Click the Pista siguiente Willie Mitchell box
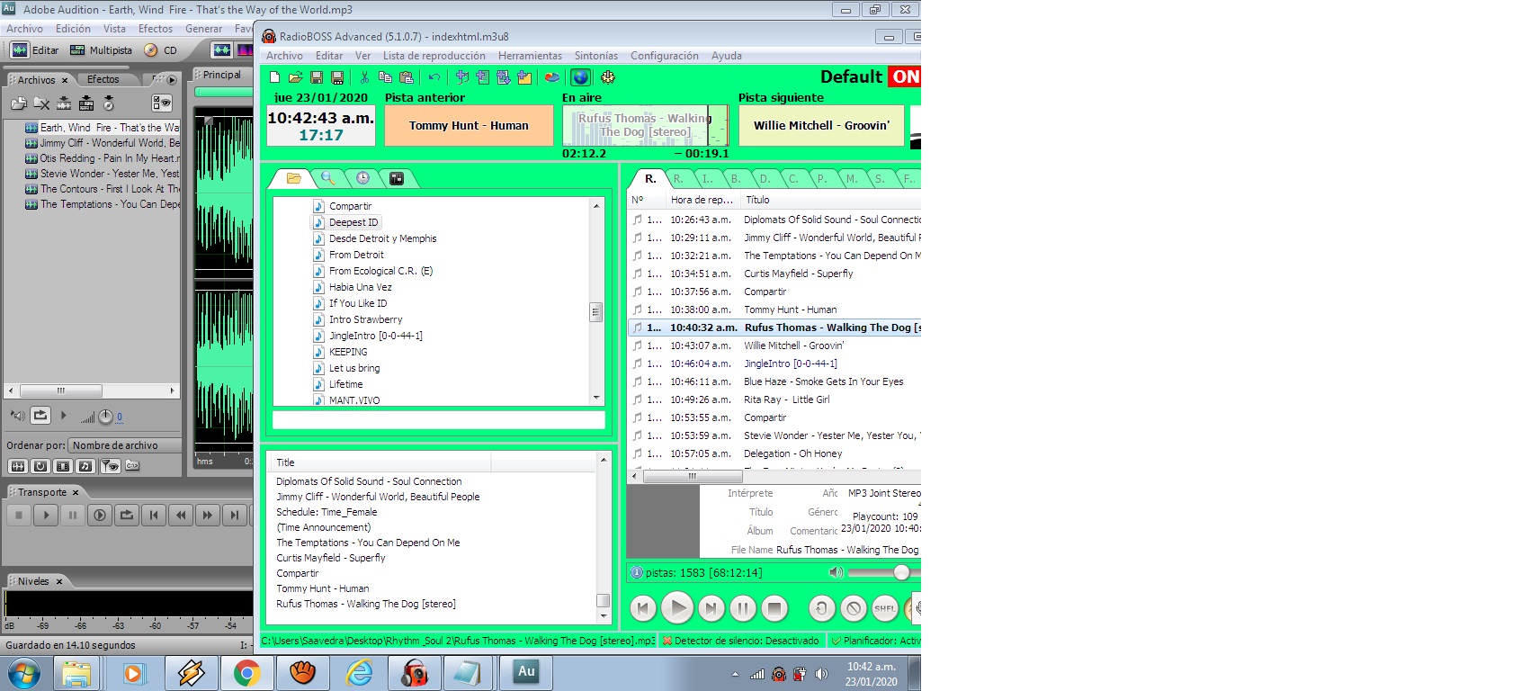 pyautogui.click(x=822, y=125)
